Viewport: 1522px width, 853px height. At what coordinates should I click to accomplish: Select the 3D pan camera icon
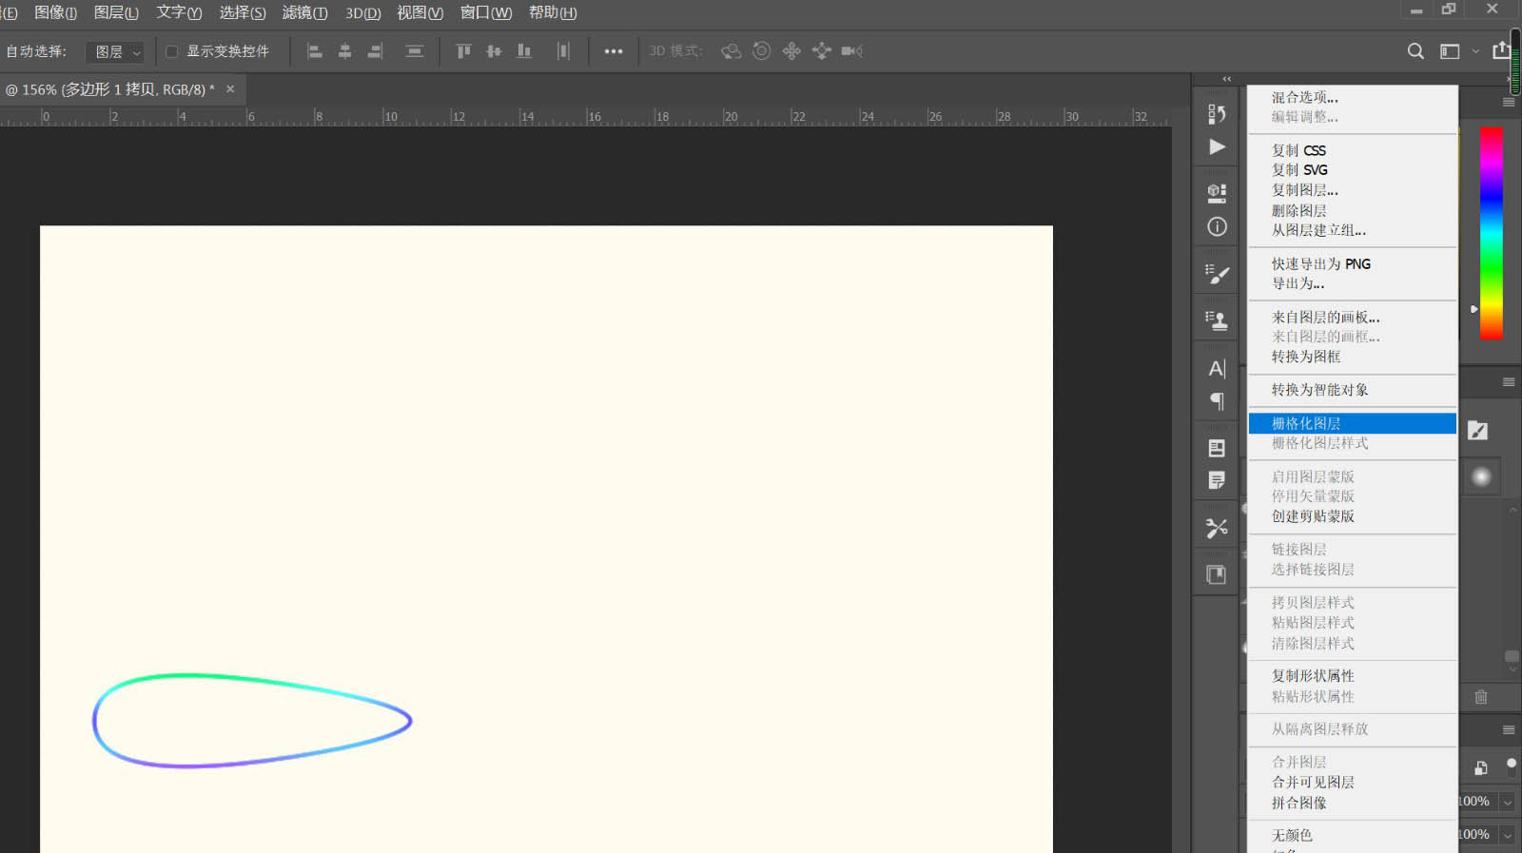[x=791, y=51]
